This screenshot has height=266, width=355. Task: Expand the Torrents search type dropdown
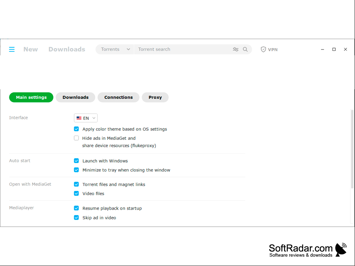pyautogui.click(x=115, y=49)
